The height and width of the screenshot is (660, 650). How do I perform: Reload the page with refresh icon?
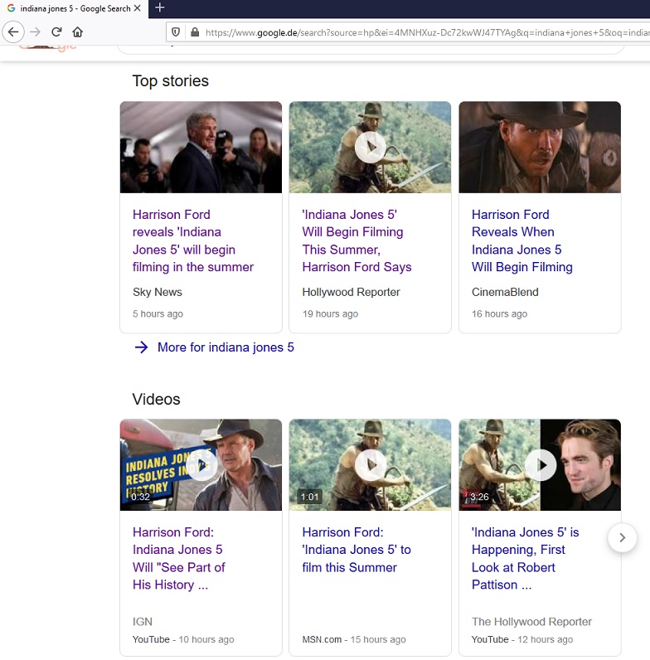tap(56, 32)
